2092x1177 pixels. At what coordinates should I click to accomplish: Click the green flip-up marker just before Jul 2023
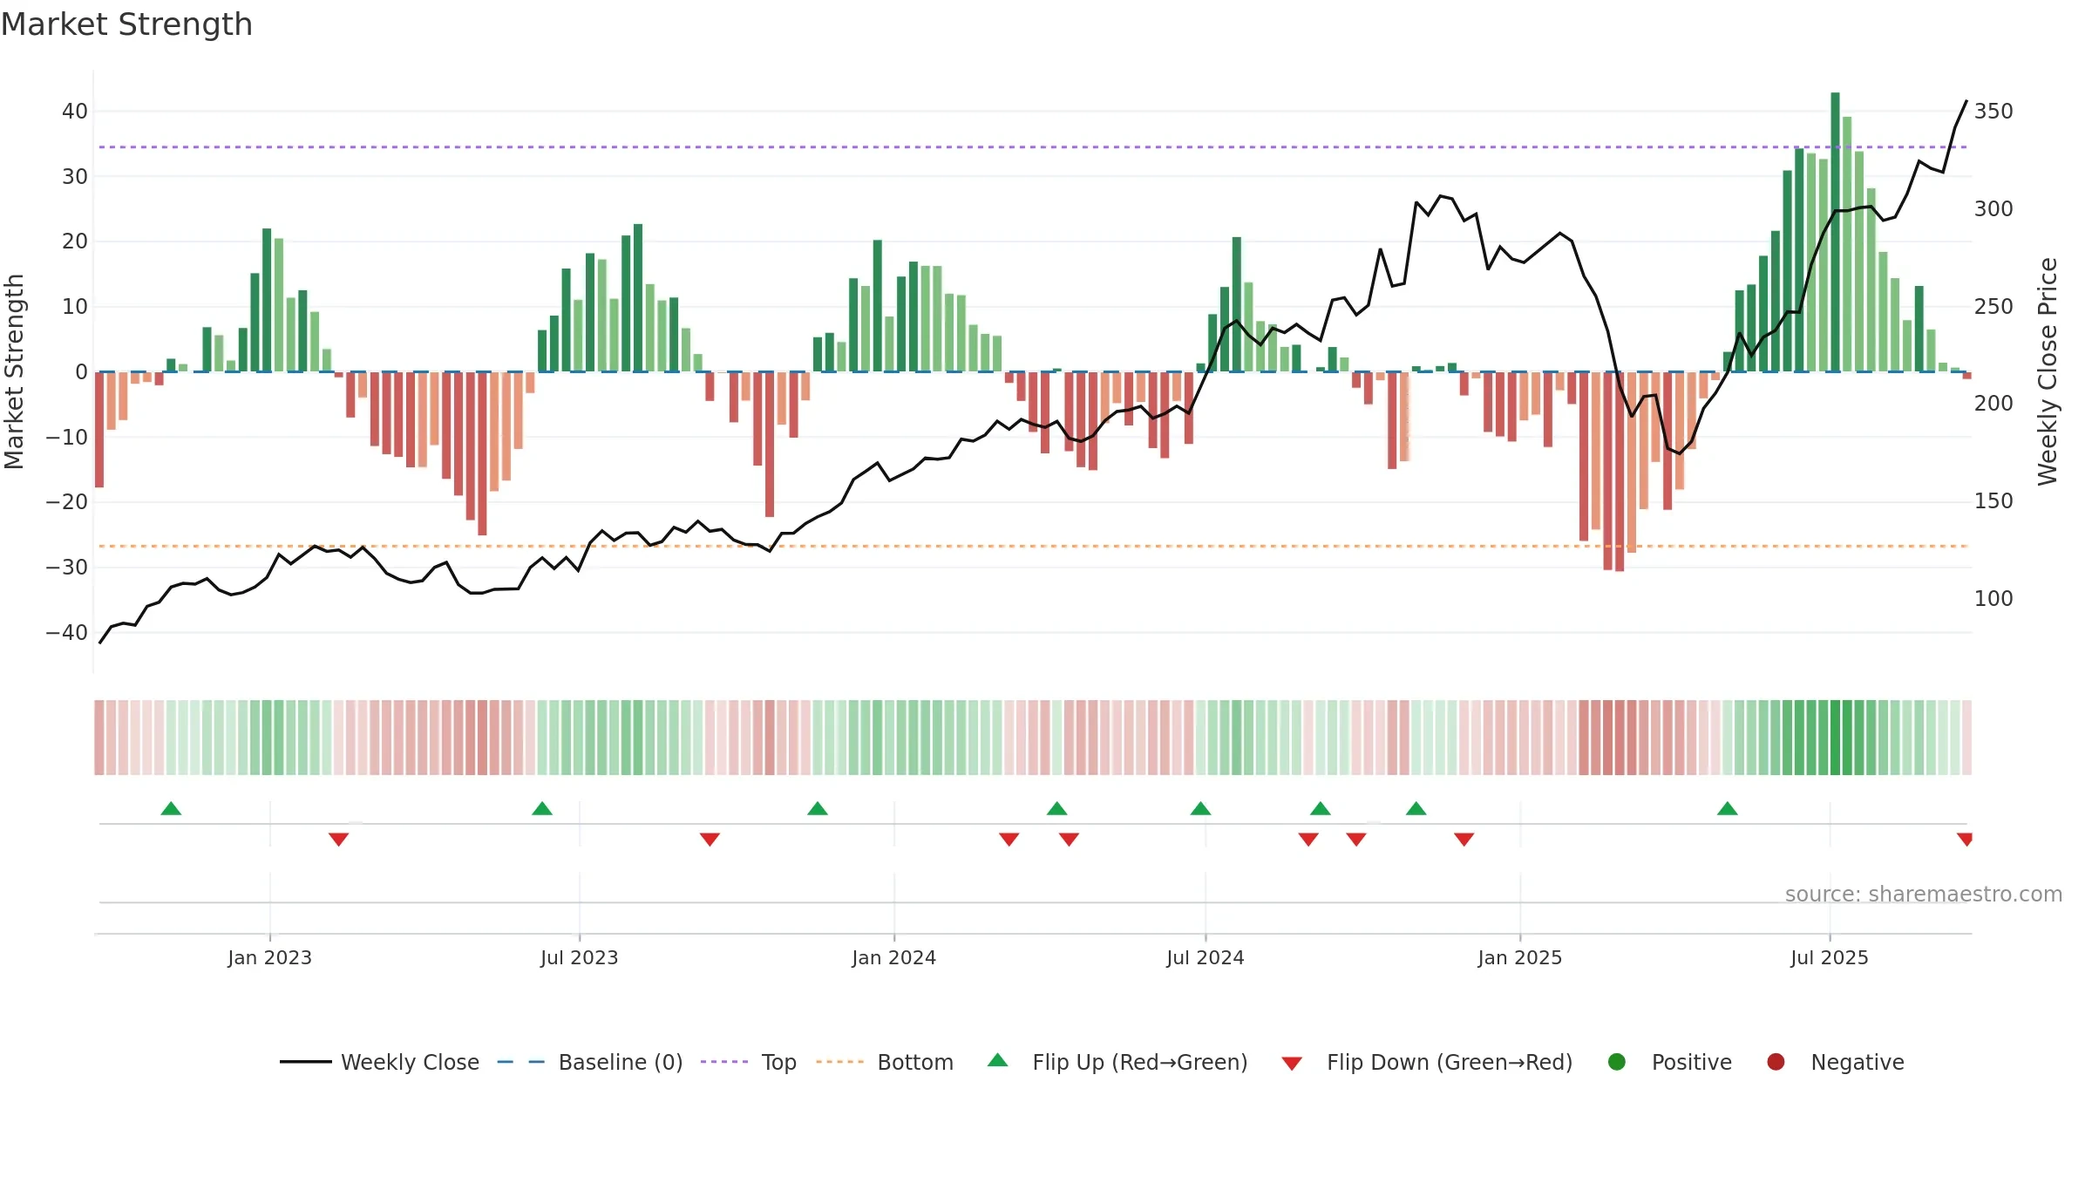542,808
